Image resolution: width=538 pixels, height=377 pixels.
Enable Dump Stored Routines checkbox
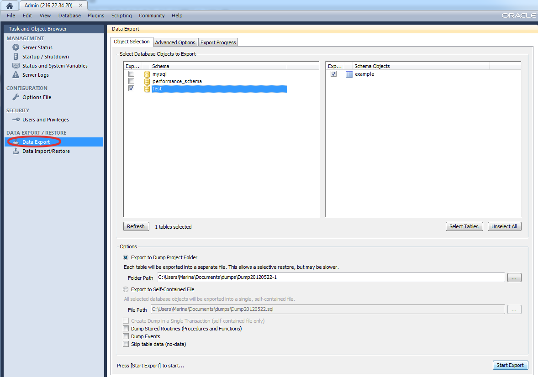point(126,329)
